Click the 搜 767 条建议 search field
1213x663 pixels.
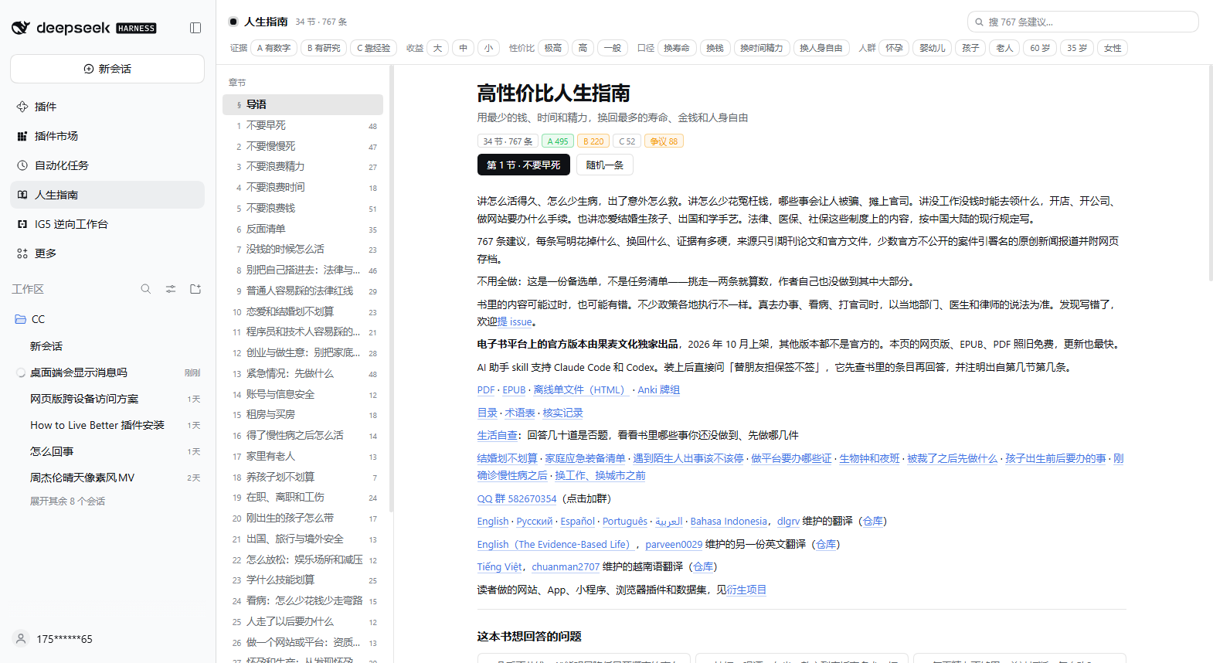tap(1082, 22)
